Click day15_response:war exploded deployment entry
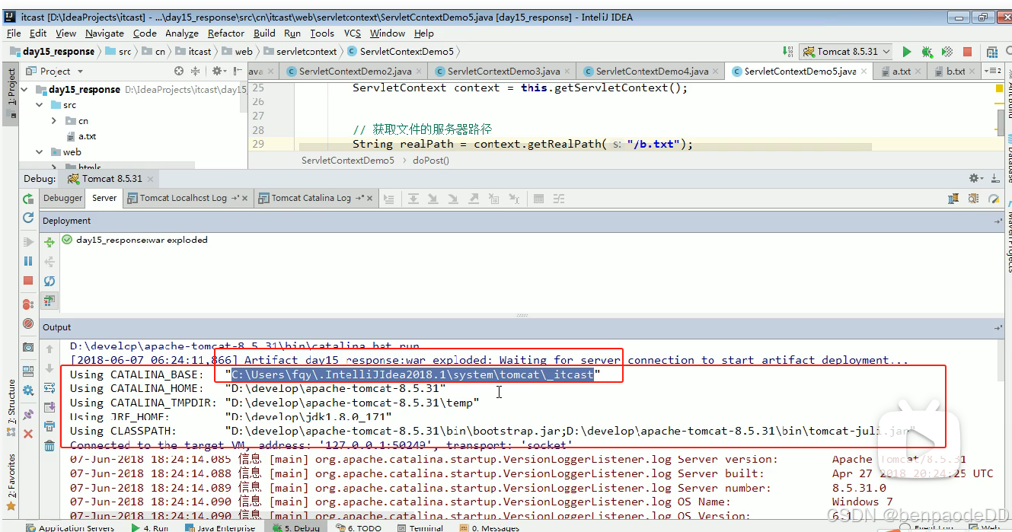This screenshot has height=532, width=1012. [135, 240]
